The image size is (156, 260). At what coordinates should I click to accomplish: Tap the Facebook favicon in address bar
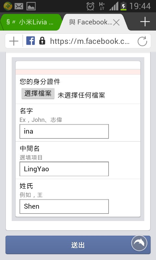click(31, 41)
